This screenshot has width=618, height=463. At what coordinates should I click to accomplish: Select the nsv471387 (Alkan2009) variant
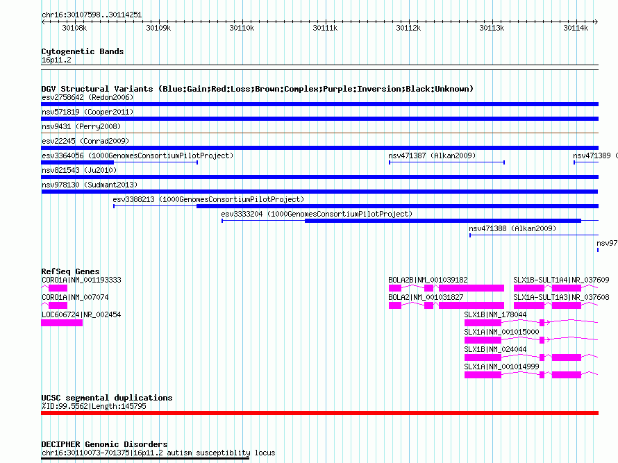[446, 162]
